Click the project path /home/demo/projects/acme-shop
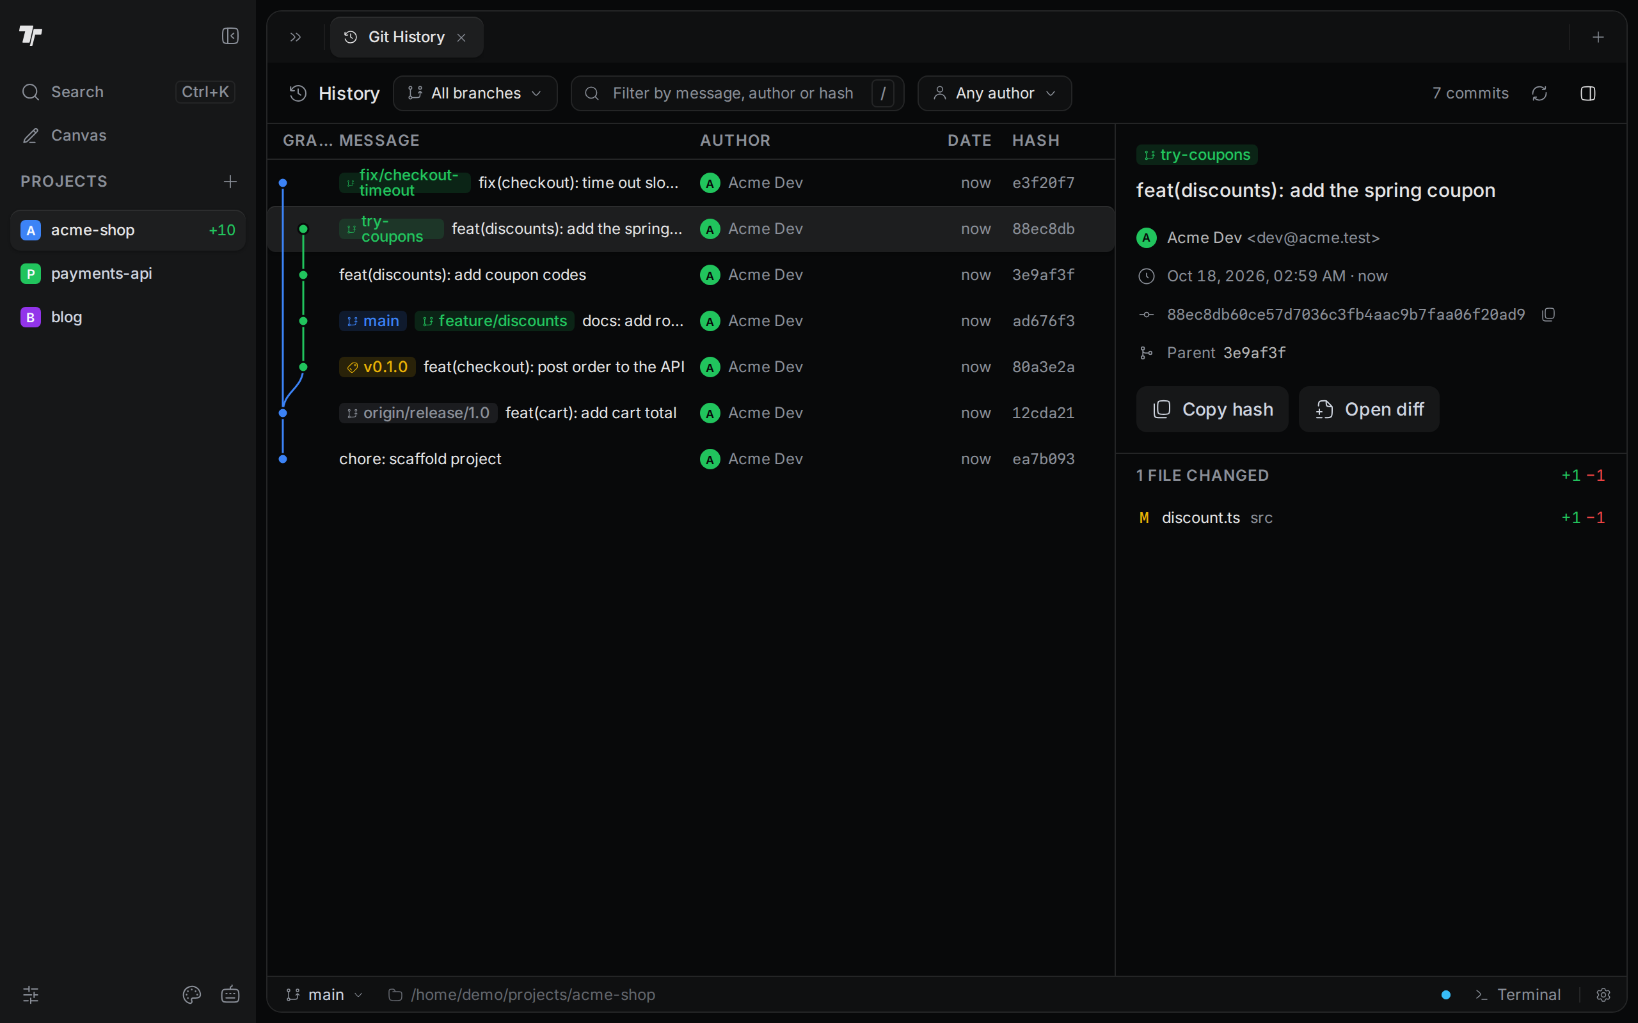 tap(521, 995)
